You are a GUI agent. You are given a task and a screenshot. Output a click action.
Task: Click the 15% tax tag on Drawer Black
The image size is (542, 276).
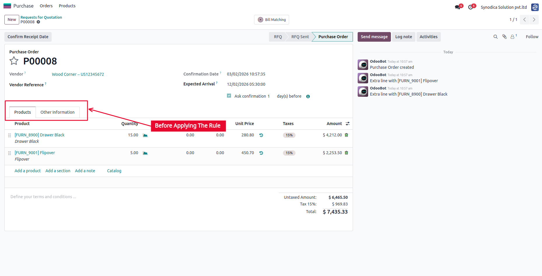tap(289, 135)
